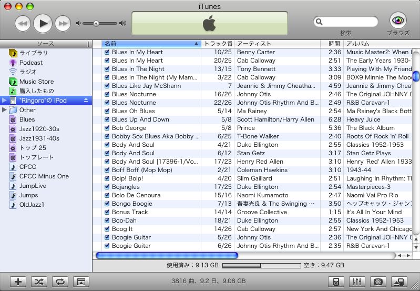
Task: Click the Browse eye icon
Action: pyautogui.click(x=398, y=20)
